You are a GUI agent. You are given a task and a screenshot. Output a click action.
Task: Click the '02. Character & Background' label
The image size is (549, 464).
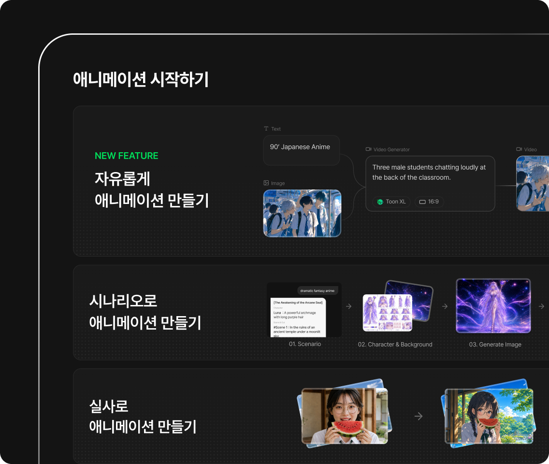coord(395,345)
